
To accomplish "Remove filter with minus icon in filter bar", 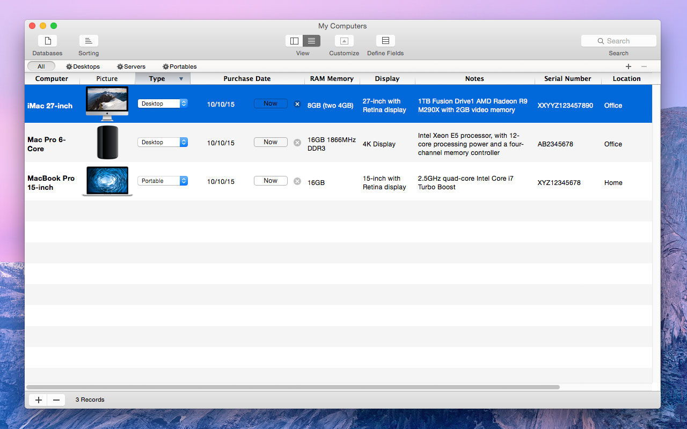I will coord(644,66).
